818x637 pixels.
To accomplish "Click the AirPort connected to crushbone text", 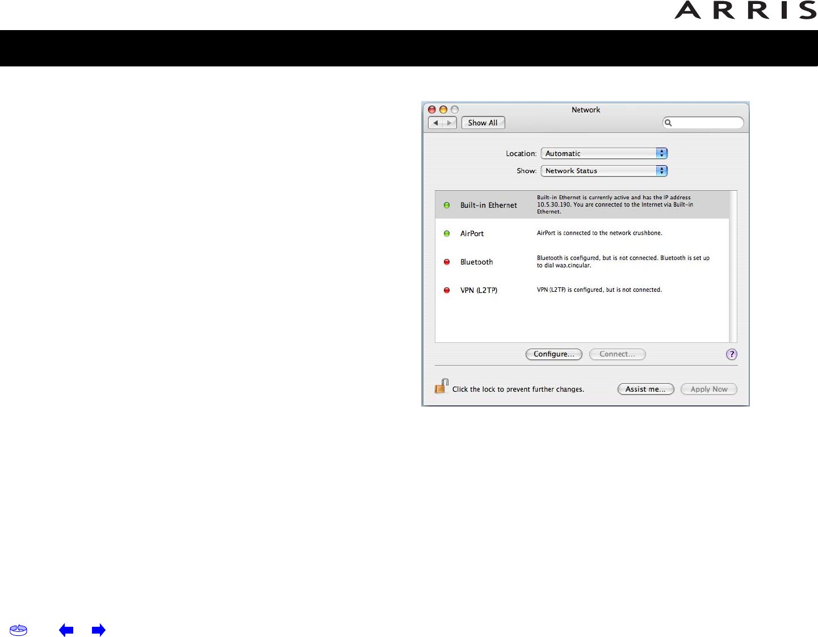I will (599, 233).
